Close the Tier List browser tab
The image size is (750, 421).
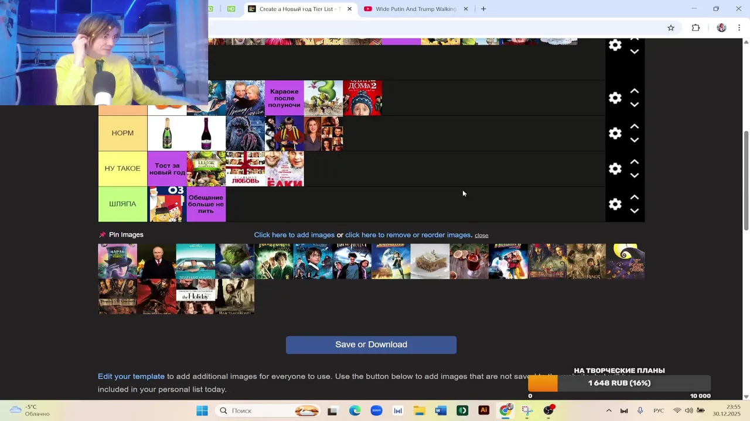349,9
